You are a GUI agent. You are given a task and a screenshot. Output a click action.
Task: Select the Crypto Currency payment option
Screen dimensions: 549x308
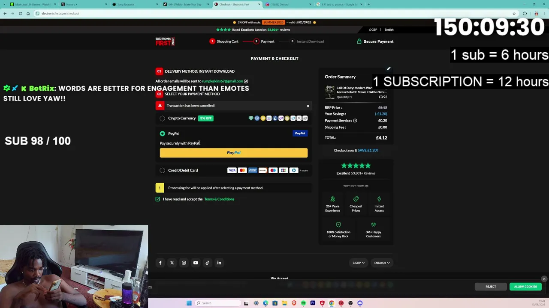(x=162, y=118)
